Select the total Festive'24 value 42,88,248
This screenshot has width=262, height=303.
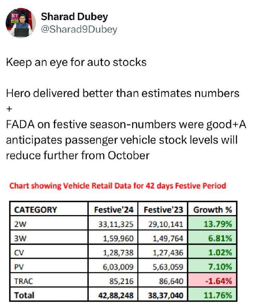(x=116, y=295)
